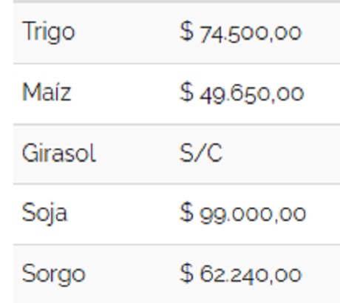Screen dimensions: 340x303
Task: Click blank gap between Trigo and its price
Action: (127, 33)
